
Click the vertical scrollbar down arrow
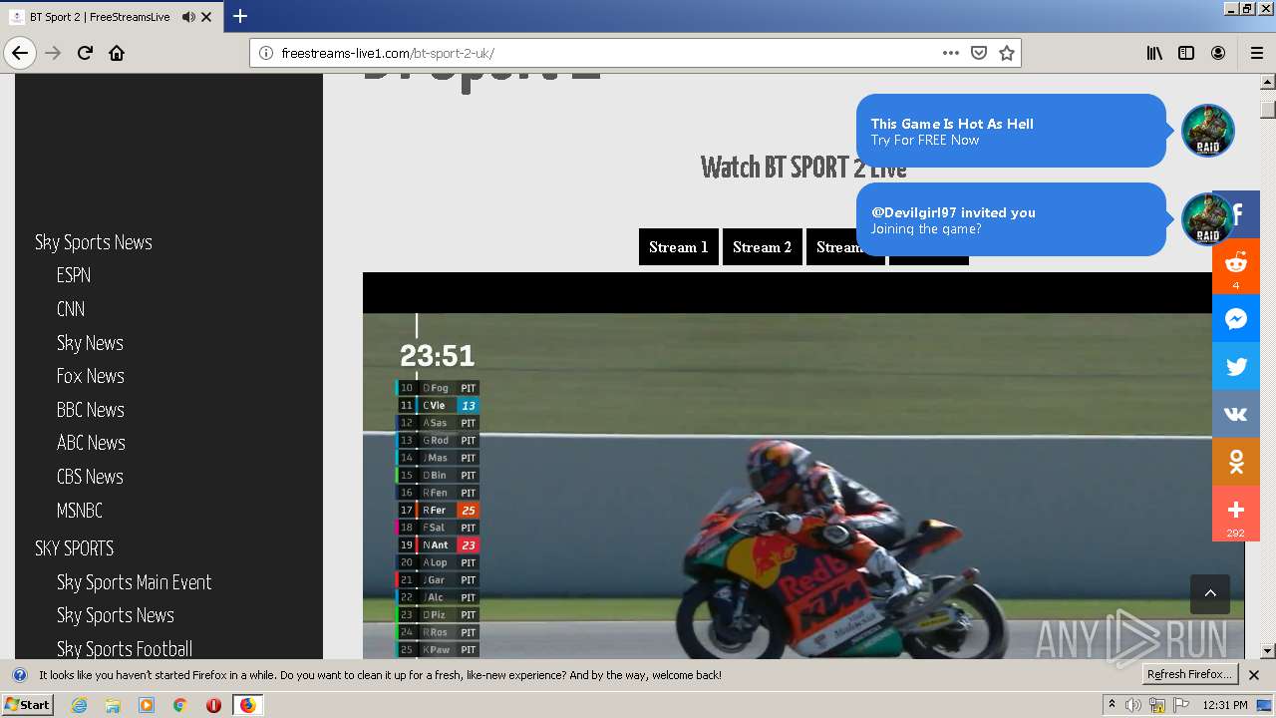point(1268,651)
